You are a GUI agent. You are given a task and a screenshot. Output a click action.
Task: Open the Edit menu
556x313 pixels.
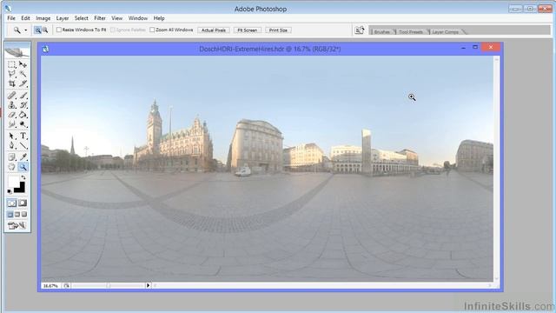click(25, 18)
